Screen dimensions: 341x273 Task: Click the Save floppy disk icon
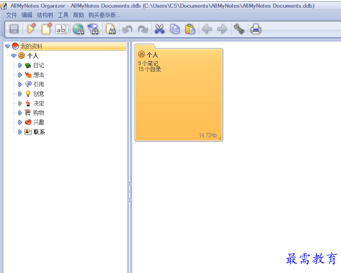(14, 29)
